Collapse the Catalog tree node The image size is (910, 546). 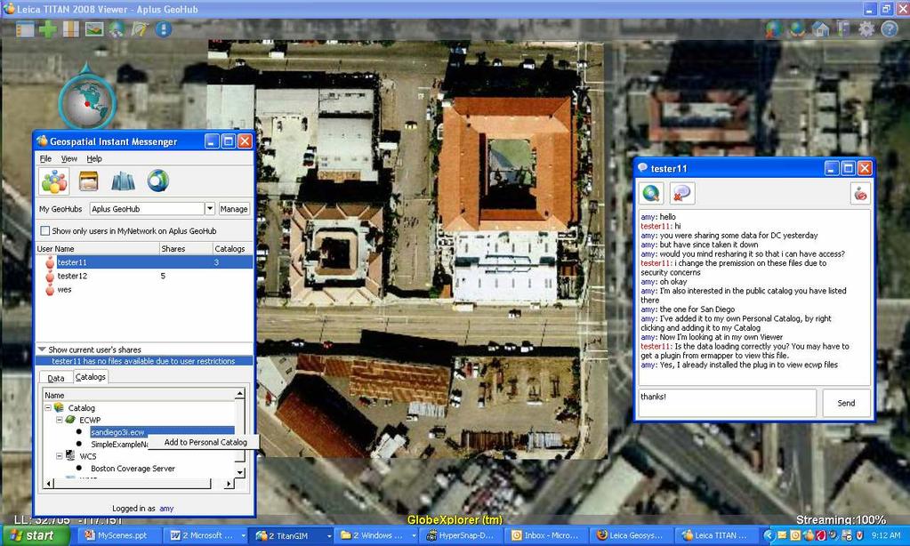[x=48, y=408]
